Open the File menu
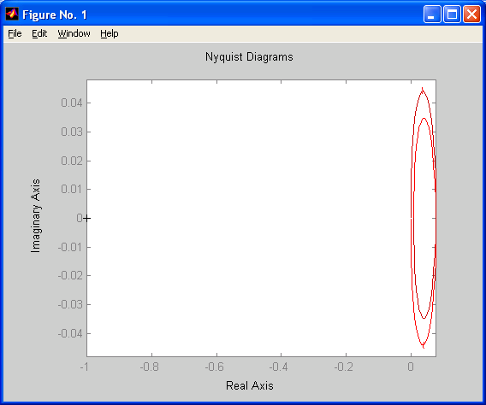The width and height of the screenshot is (486, 405). (x=15, y=33)
